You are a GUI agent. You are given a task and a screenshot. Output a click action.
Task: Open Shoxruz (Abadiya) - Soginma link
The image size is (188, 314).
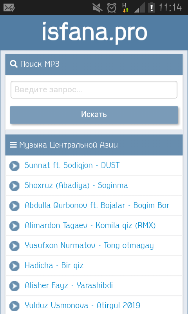76,185
